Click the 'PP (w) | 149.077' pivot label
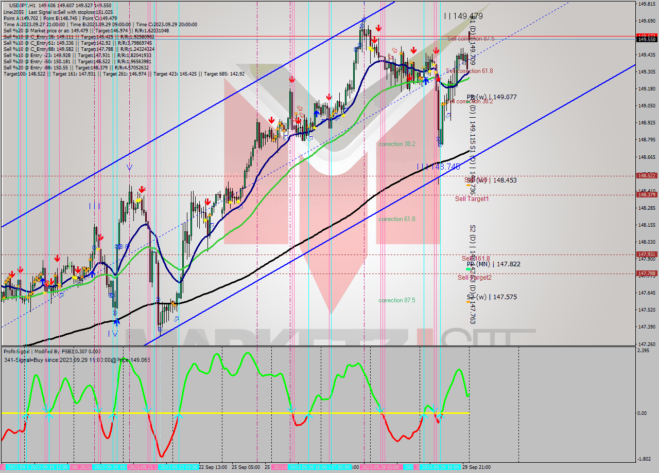This screenshot has height=473, width=659. tap(491, 97)
